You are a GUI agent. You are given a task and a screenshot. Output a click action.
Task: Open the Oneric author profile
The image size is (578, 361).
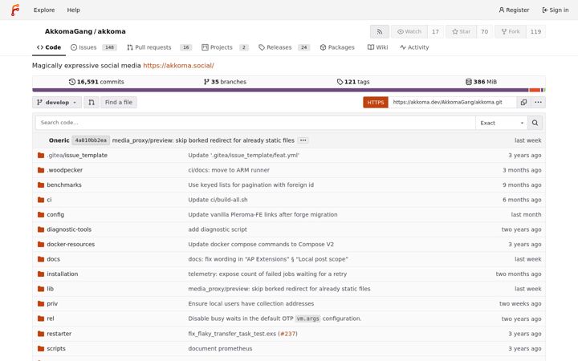pyautogui.click(x=59, y=140)
